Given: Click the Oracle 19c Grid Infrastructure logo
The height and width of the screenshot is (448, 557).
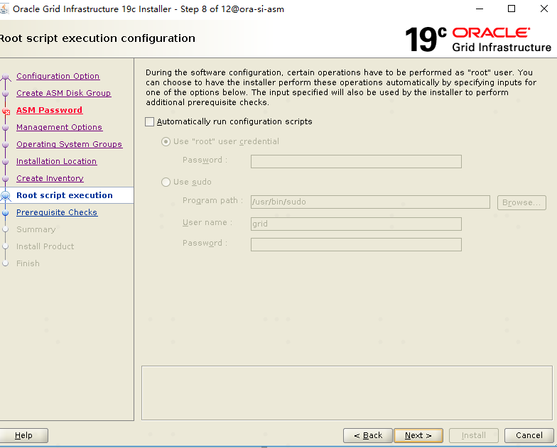Looking at the screenshot, I should tap(478, 40).
